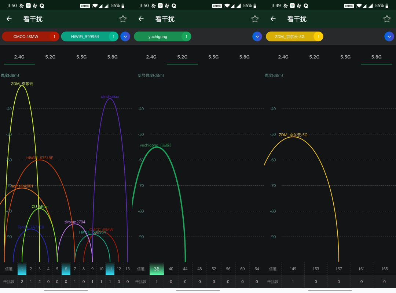Viewport: 396px width, 293px height.
Task: Tap the ZDM_京东云-5G curve label in the graph
Action: 293,135
